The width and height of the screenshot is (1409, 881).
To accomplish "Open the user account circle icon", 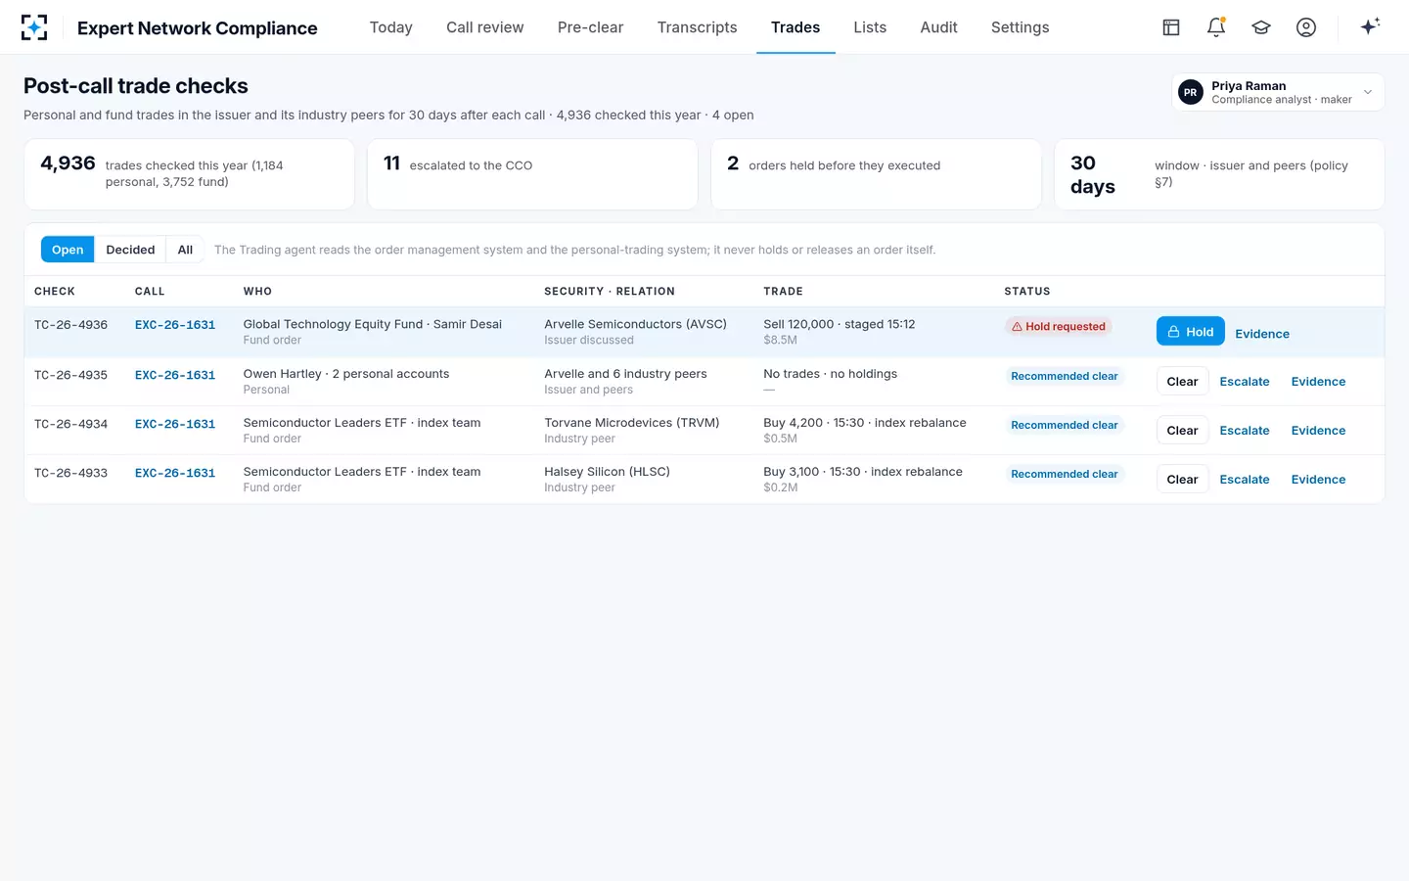I will [x=1306, y=27].
